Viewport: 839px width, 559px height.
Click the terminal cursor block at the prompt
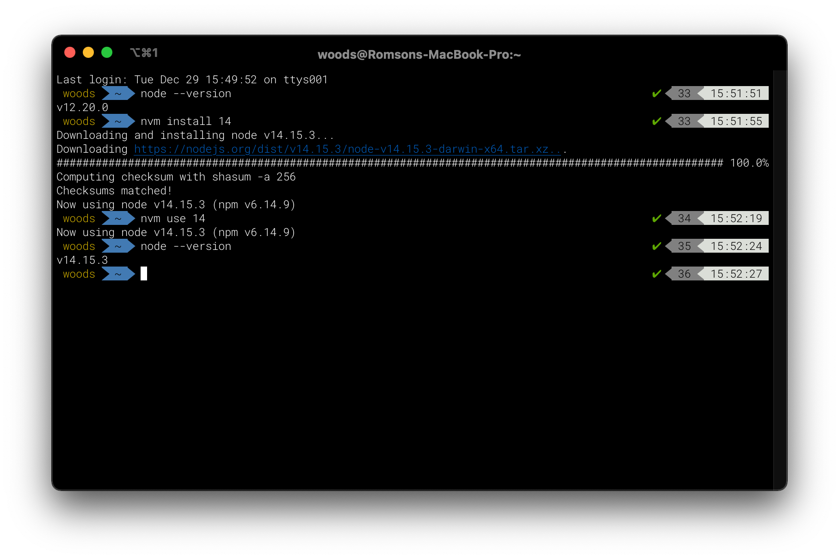[x=144, y=273]
